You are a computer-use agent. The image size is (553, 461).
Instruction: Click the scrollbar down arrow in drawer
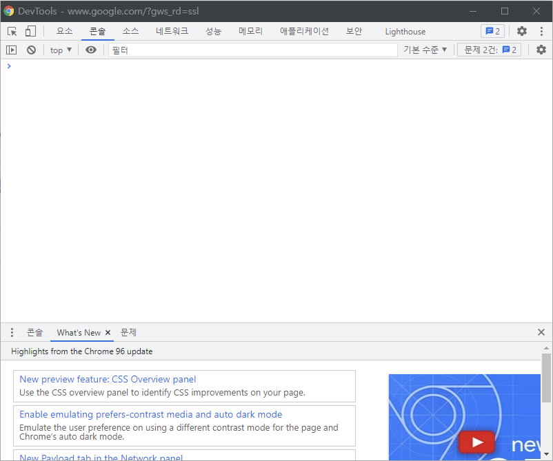(x=546, y=454)
